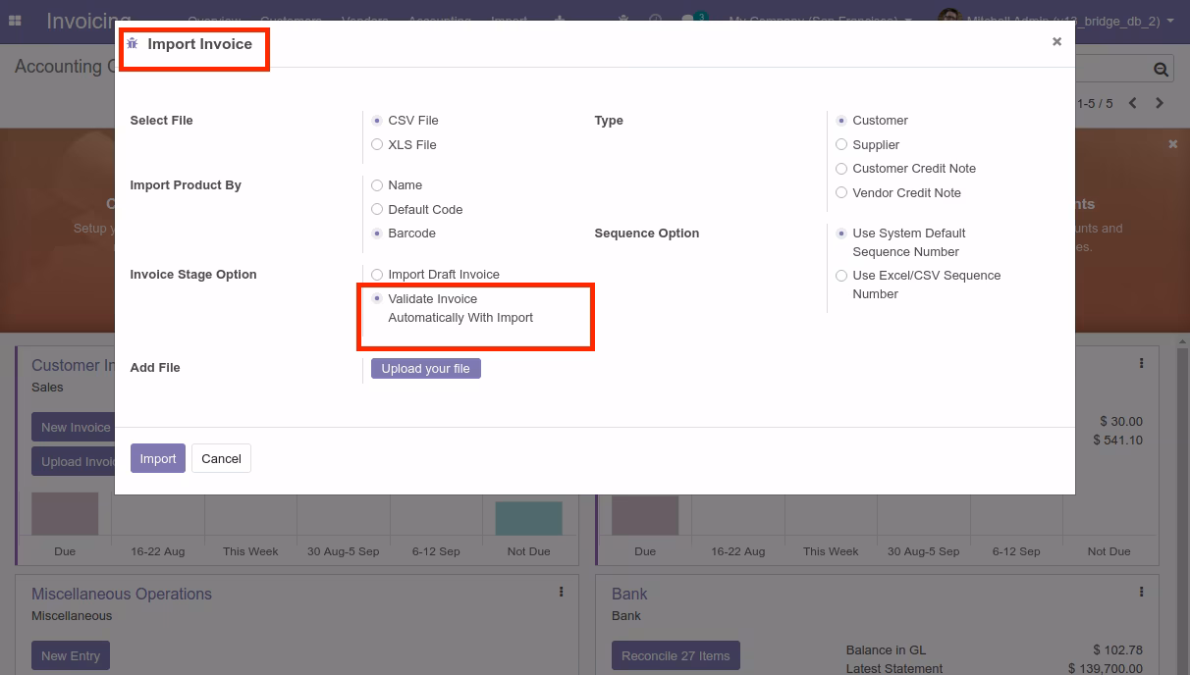This screenshot has height=675, width=1190.
Task: Open the conversations icon with badge 3
Action: (x=692, y=20)
